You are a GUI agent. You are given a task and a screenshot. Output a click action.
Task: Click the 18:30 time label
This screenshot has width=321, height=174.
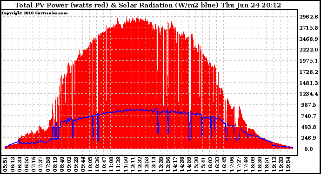coord(260,164)
